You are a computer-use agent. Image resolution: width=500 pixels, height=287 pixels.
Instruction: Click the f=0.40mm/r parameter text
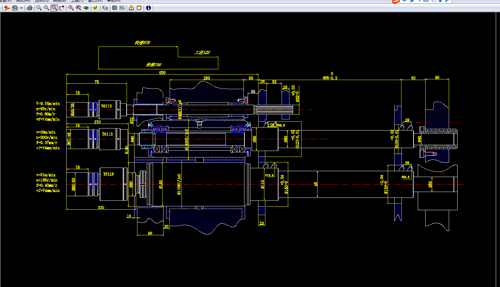(x=47, y=185)
